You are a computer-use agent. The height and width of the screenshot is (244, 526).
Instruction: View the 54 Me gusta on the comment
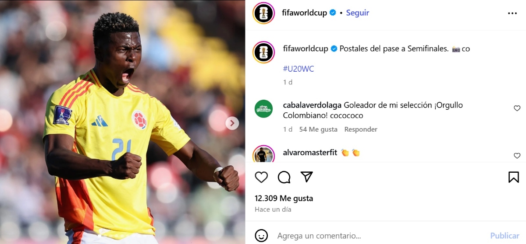point(318,129)
